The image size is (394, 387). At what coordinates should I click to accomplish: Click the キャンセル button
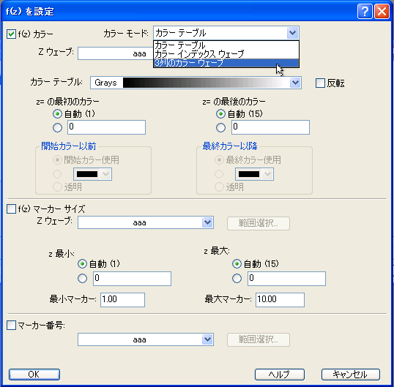pos(351,375)
